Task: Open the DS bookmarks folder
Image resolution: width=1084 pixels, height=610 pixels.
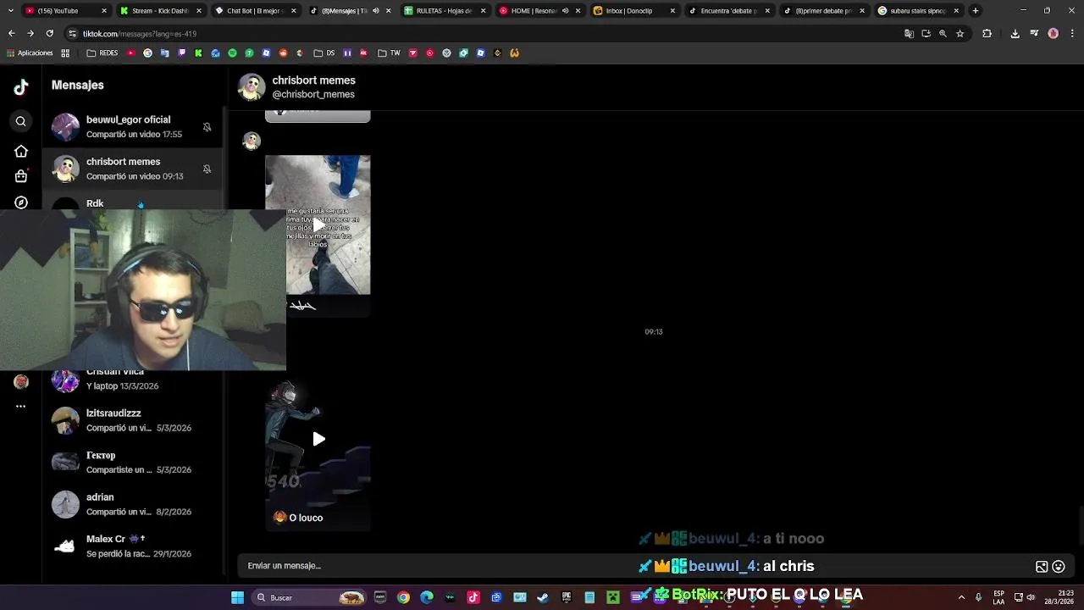Action: tap(324, 53)
